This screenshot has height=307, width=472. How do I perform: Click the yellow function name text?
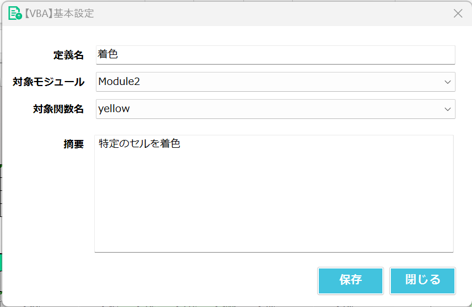pos(114,109)
